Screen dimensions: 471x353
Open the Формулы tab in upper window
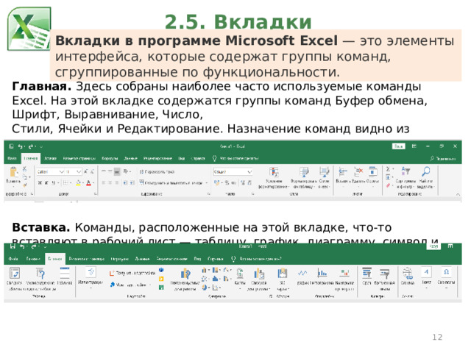point(110,158)
